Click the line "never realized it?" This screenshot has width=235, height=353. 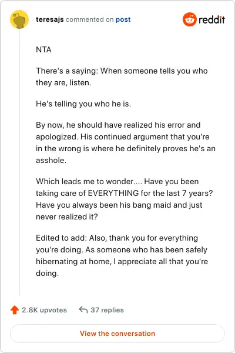[x=67, y=217]
